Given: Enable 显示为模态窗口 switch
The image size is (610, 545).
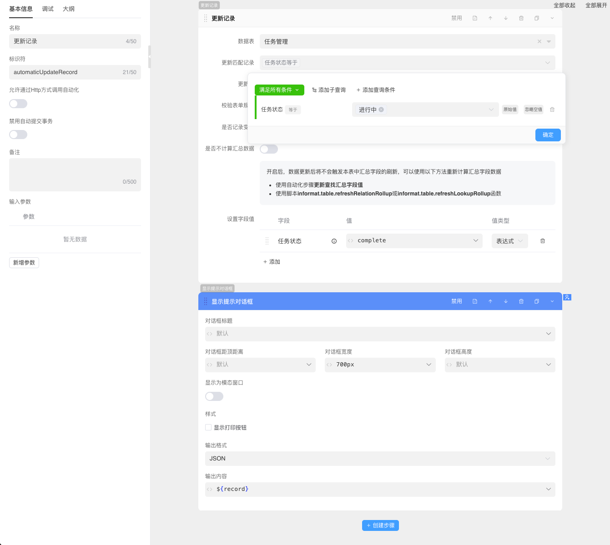Looking at the screenshot, I should tap(214, 396).
